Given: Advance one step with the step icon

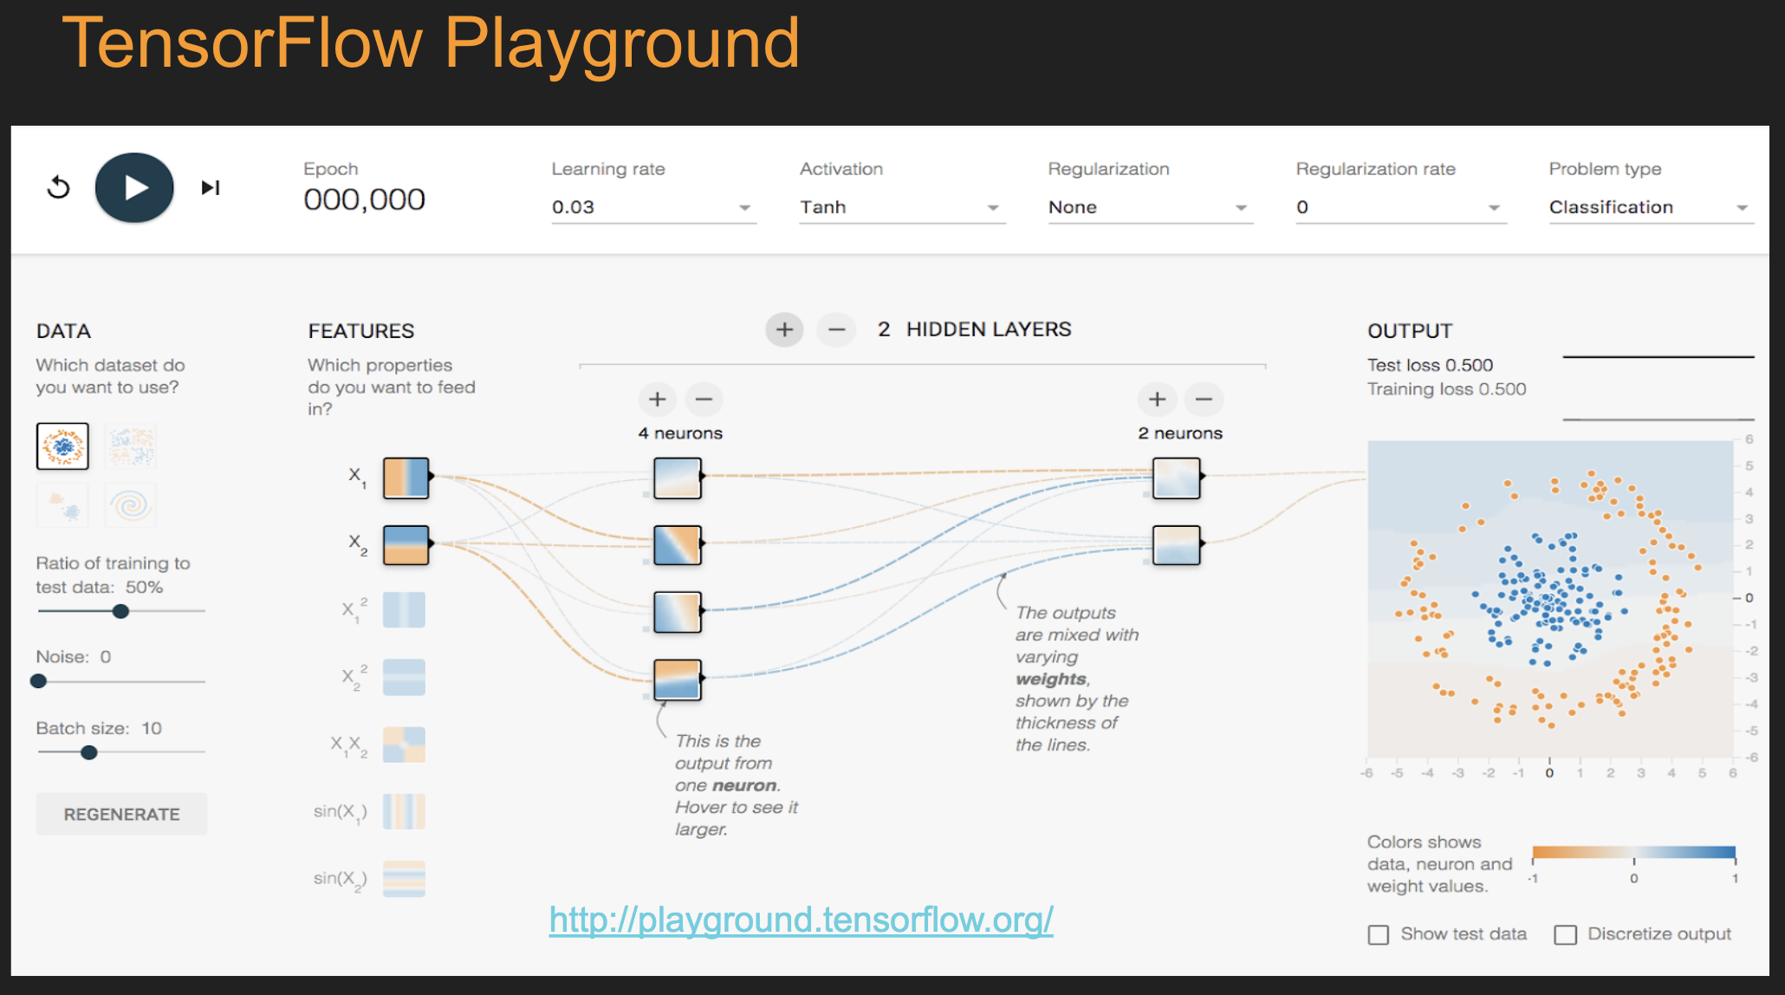Looking at the screenshot, I should [x=211, y=187].
